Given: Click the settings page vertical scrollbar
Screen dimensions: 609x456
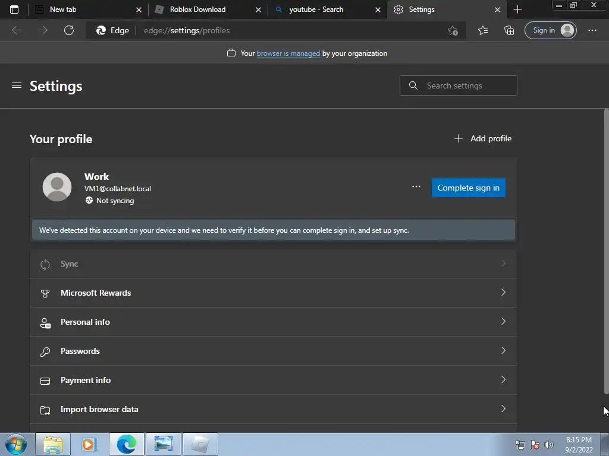Looking at the screenshot, I should 606,252.
